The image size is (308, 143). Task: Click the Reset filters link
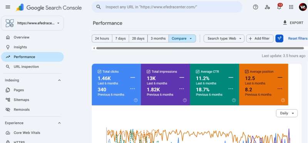pyautogui.click(x=298, y=39)
